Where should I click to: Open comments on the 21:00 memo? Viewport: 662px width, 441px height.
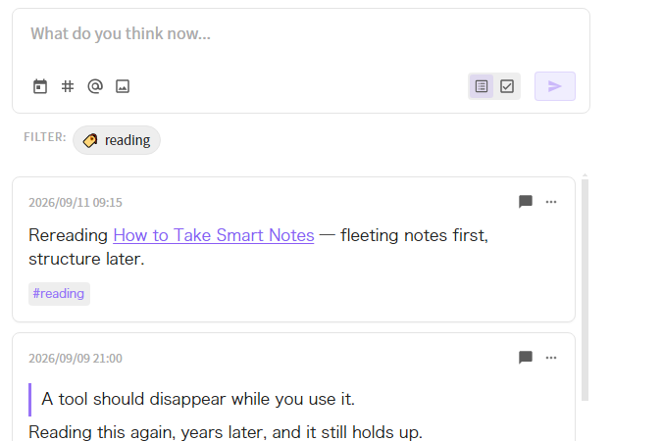pyautogui.click(x=526, y=358)
